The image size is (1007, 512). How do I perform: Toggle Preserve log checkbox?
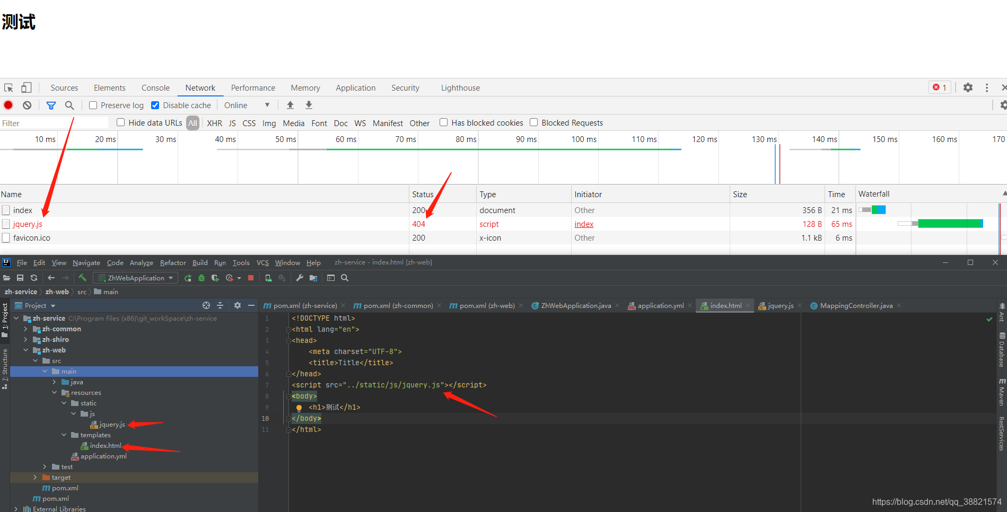click(x=93, y=105)
